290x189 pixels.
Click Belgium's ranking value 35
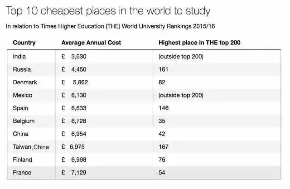tap(162, 121)
